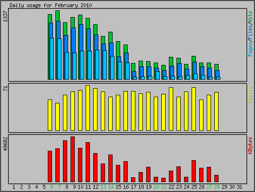The width and height of the screenshot is (255, 192).
Task: Click the Visits label on the right side
Action: point(250,94)
